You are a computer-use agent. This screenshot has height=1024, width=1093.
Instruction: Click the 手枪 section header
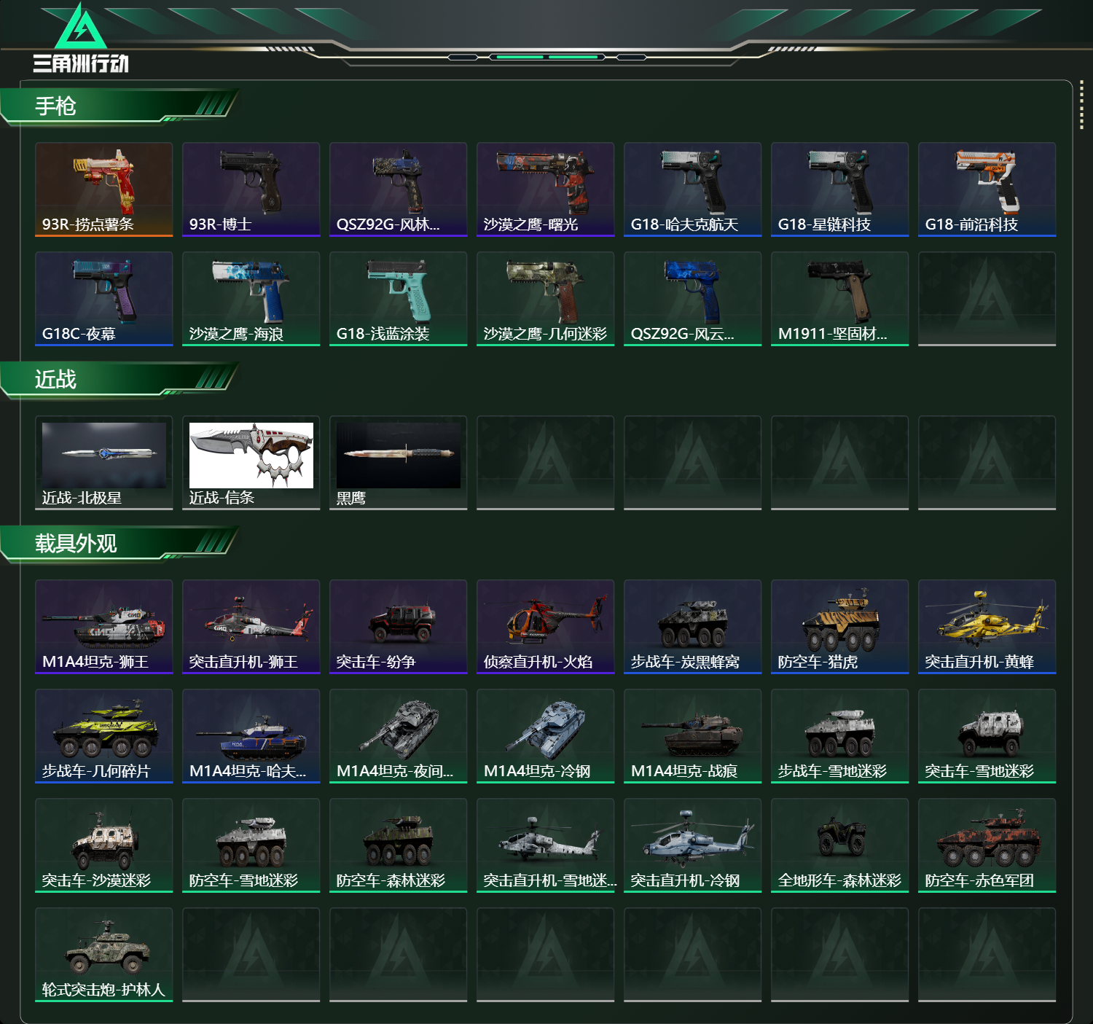tap(120, 106)
